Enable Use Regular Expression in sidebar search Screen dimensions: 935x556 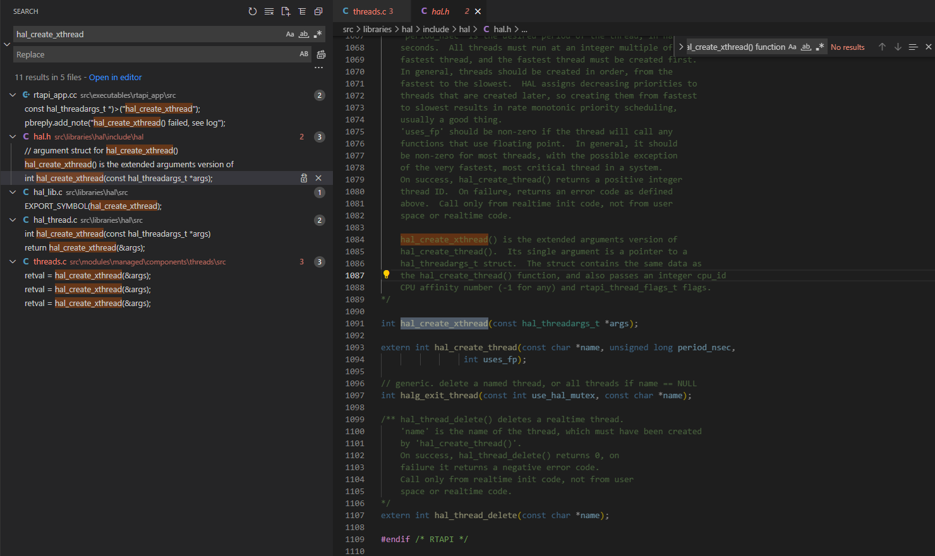318,35
